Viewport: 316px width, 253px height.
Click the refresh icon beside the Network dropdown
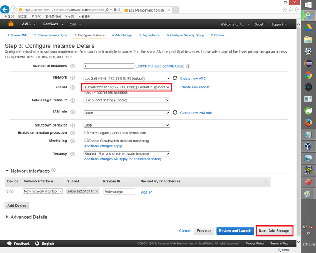coord(175,79)
